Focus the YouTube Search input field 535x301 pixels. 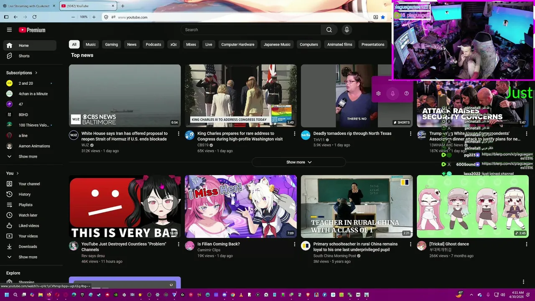(x=251, y=30)
